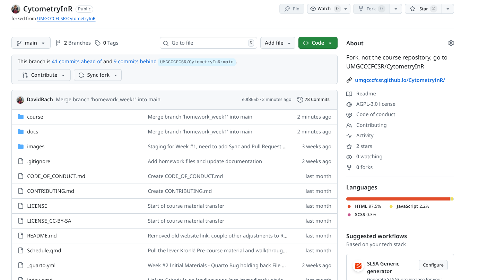Click Configure for SLSA Generic generator
The width and height of the screenshot is (479, 280).
433,265
